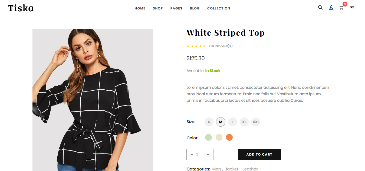Open the filter settings sliders icon
Image resolution: width=365 pixels, height=171 pixels.
[352, 8]
